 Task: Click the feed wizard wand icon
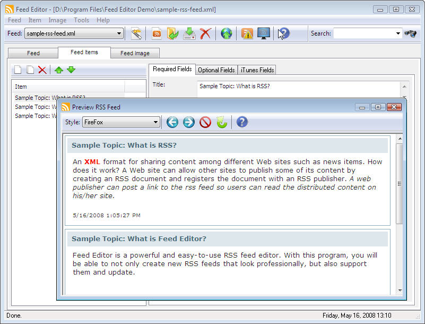(136, 33)
